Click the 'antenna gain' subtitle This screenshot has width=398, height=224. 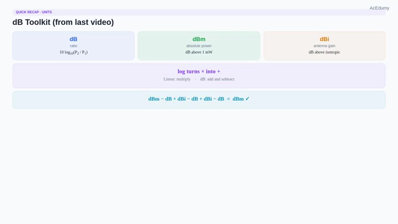325,45
